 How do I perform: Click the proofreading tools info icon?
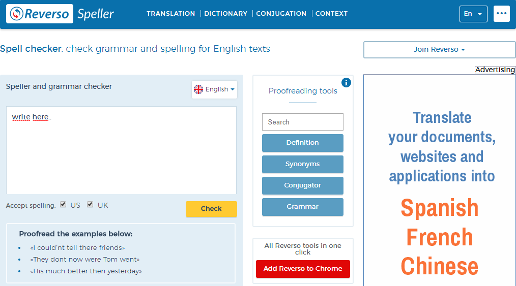pos(346,82)
